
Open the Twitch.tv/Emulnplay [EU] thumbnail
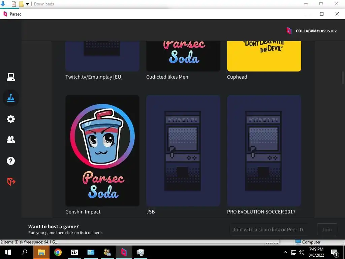[x=102, y=56]
